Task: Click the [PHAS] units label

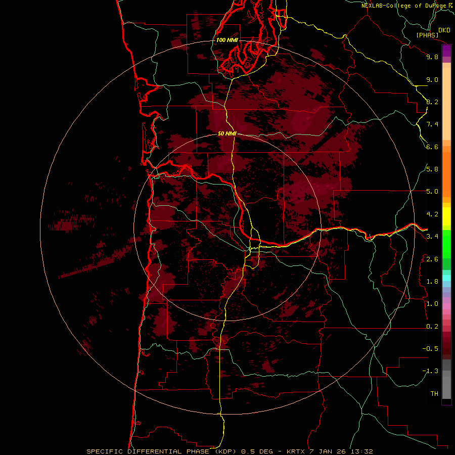Action: (x=427, y=35)
